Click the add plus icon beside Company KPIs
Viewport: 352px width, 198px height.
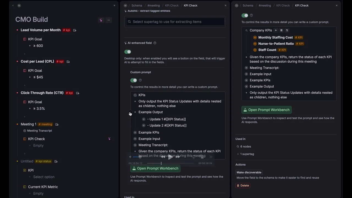point(276,30)
